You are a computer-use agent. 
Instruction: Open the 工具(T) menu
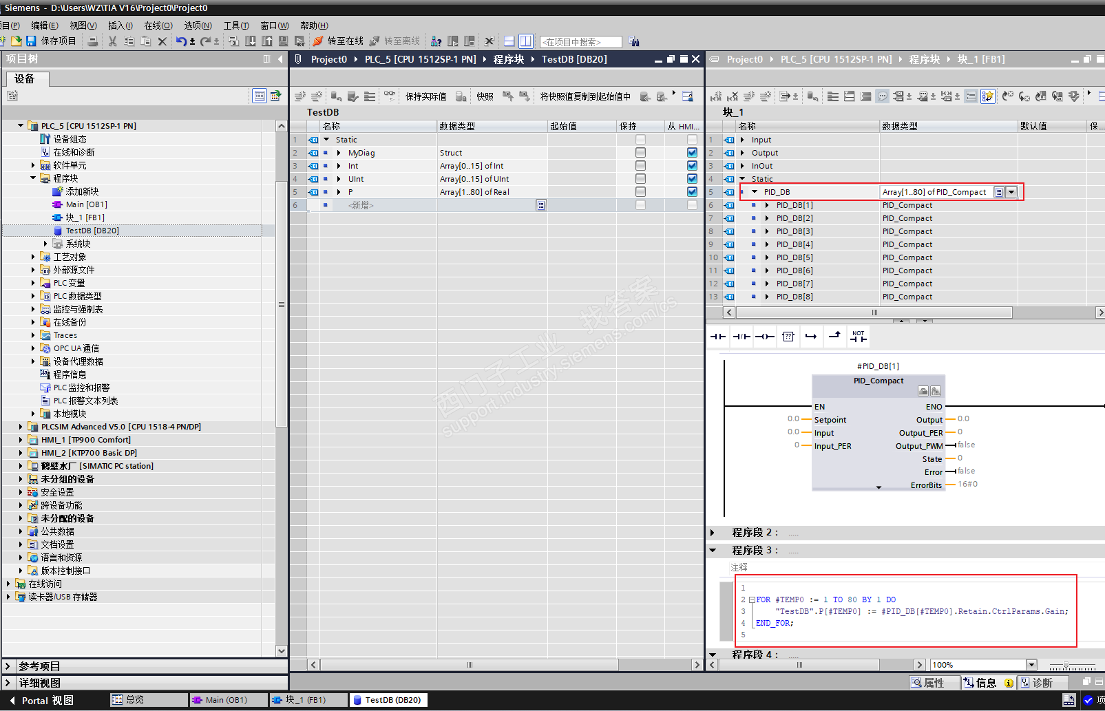pyautogui.click(x=236, y=25)
